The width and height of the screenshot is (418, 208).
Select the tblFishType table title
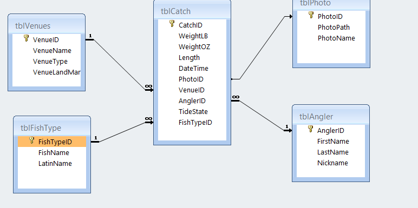click(x=41, y=128)
